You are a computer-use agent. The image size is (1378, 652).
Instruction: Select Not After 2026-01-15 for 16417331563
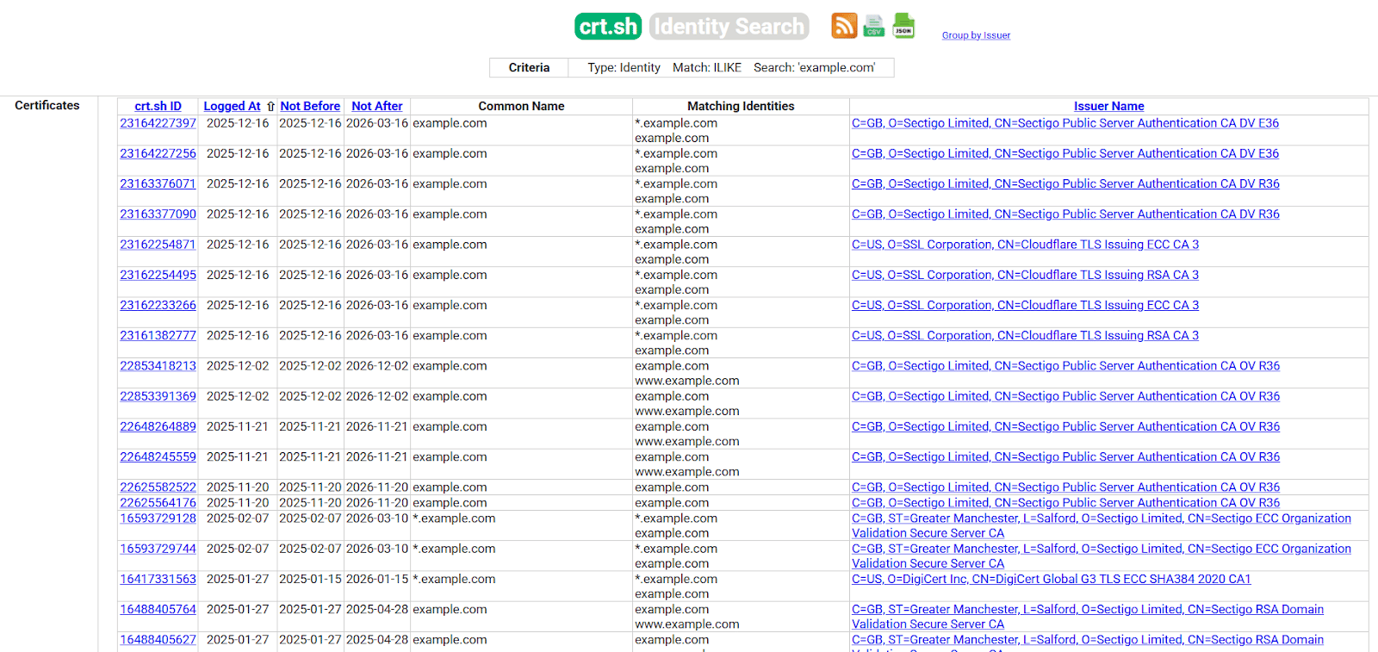(377, 579)
